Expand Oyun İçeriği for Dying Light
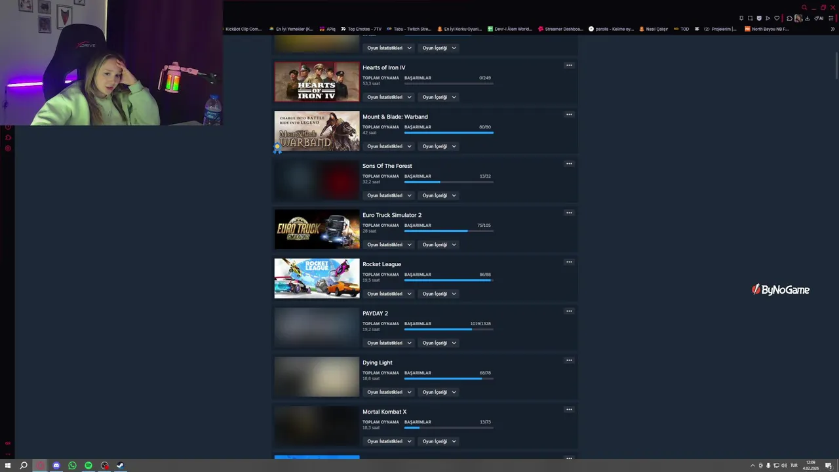This screenshot has width=839, height=472. pos(439,392)
